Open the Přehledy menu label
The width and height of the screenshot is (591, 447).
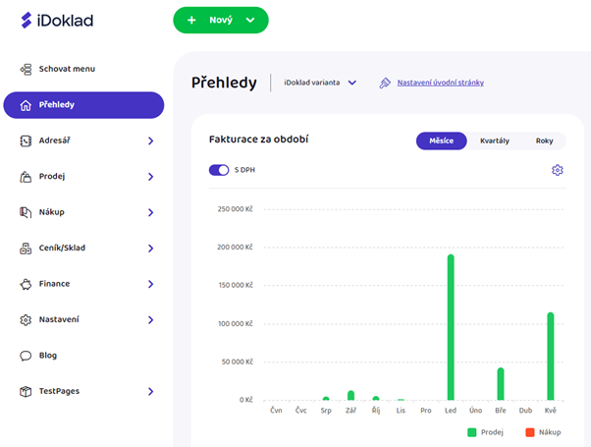tap(57, 105)
